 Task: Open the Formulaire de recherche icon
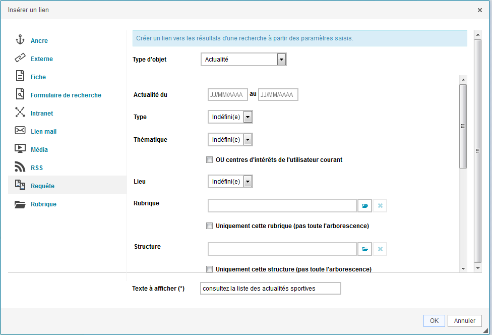click(20, 94)
